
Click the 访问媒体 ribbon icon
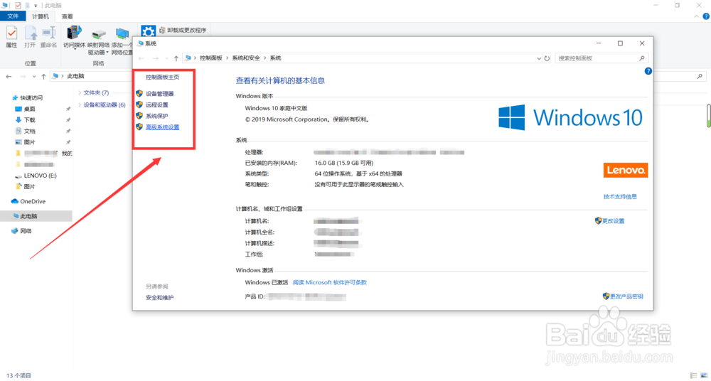point(75,38)
